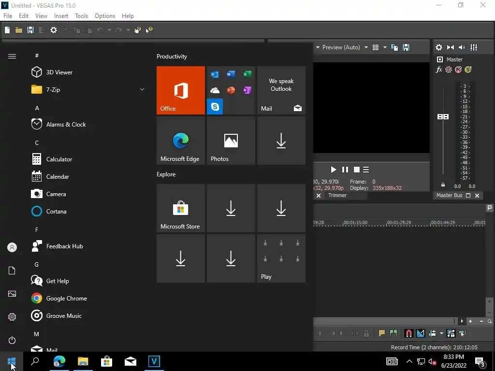Image resolution: width=495 pixels, height=371 pixels.
Task: Open the Microsoft Edge tile
Action: (181, 141)
